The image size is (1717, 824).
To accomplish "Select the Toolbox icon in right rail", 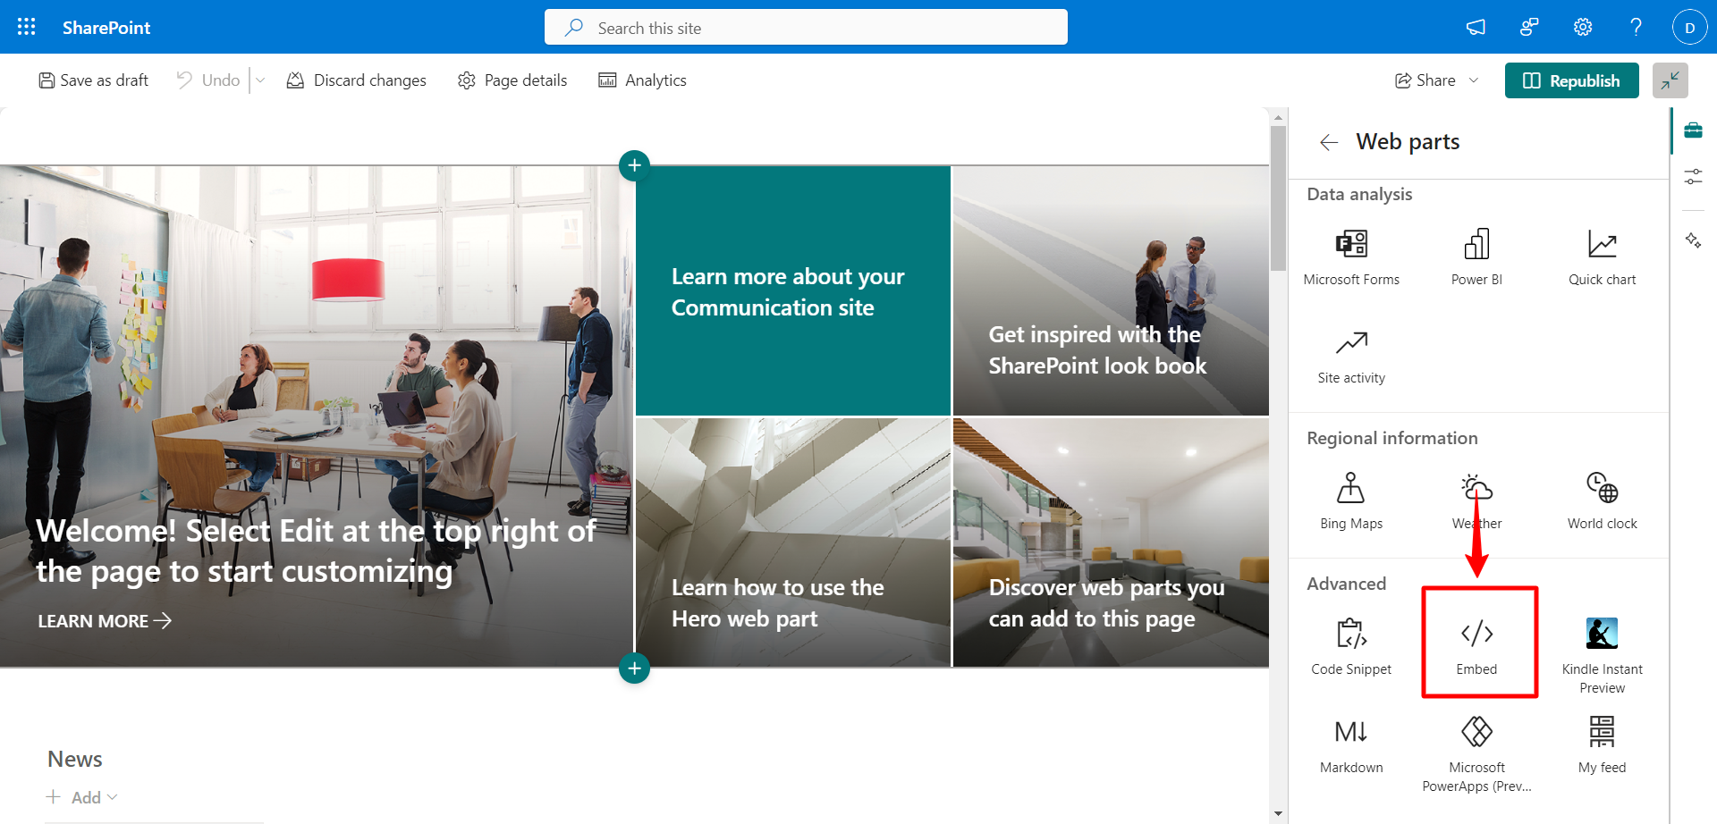I will coord(1693,130).
